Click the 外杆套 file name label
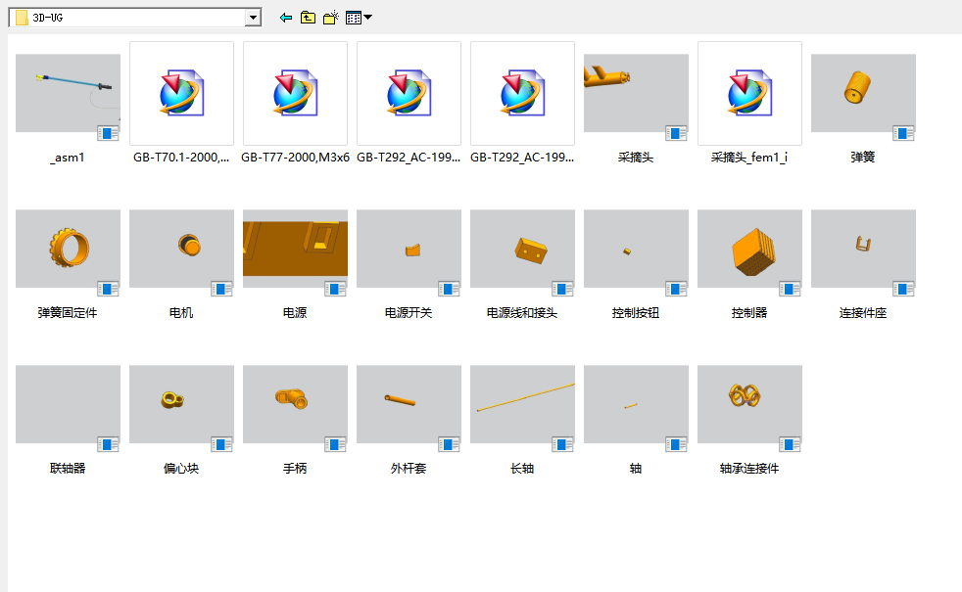Image resolution: width=962 pixels, height=592 pixels. tap(409, 469)
